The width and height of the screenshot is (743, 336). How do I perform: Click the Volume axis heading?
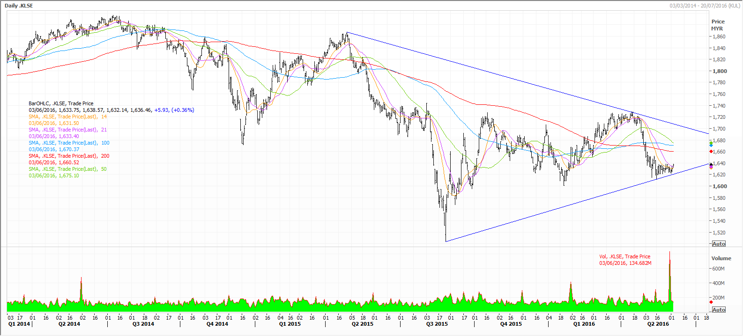tap(721, 258)
